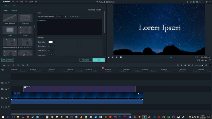Lock the Title 29 track
The image size is (212, 119).
(6, 89)
